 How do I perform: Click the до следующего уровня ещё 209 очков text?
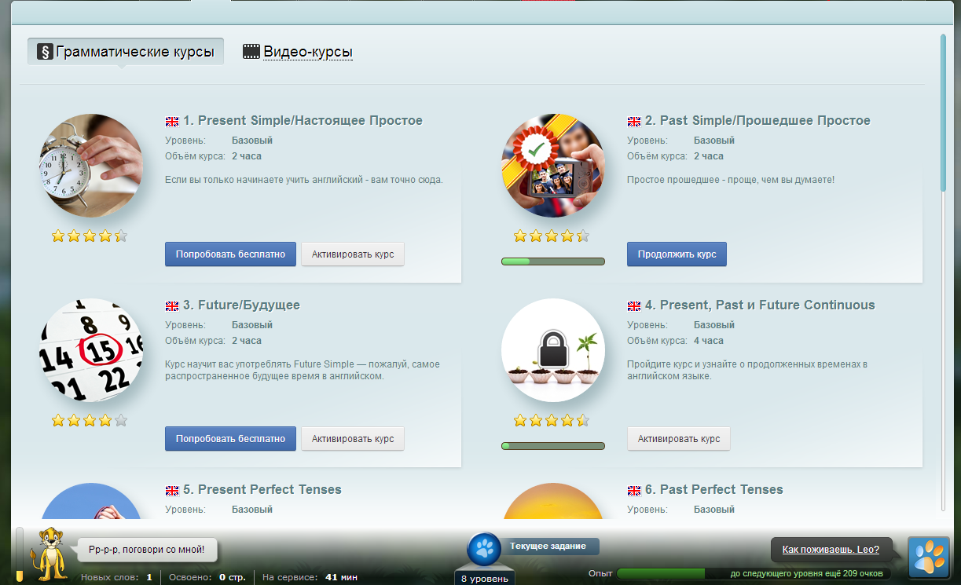(x=809, y=574)
